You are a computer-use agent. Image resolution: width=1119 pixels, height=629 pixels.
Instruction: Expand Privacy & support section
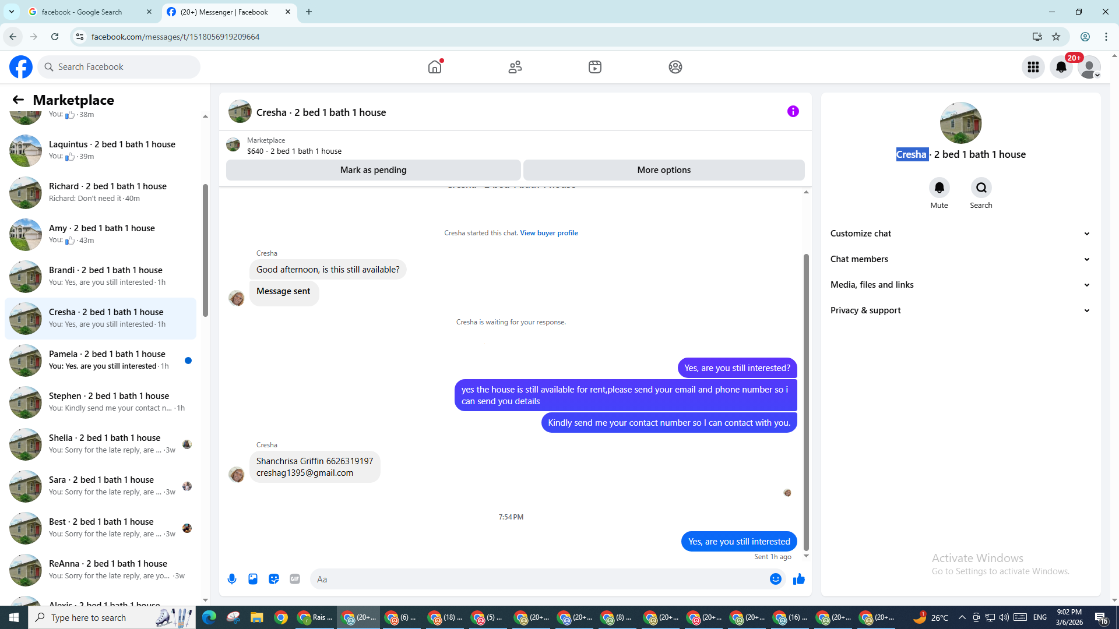coord(960,310)
